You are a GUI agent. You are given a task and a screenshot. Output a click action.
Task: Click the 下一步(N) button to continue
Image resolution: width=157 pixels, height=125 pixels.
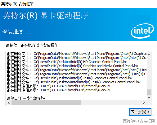point(140,112)
